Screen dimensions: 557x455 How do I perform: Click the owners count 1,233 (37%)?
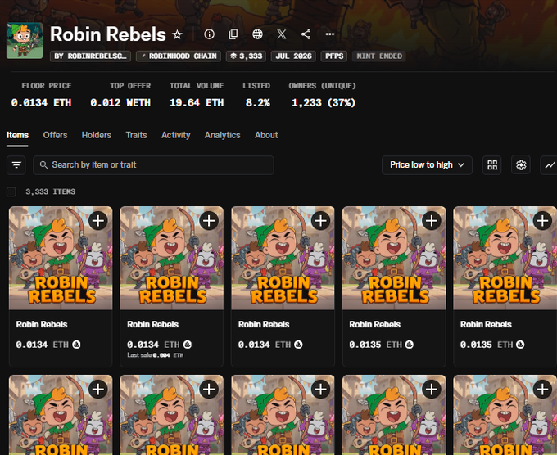tap(324, 103)
